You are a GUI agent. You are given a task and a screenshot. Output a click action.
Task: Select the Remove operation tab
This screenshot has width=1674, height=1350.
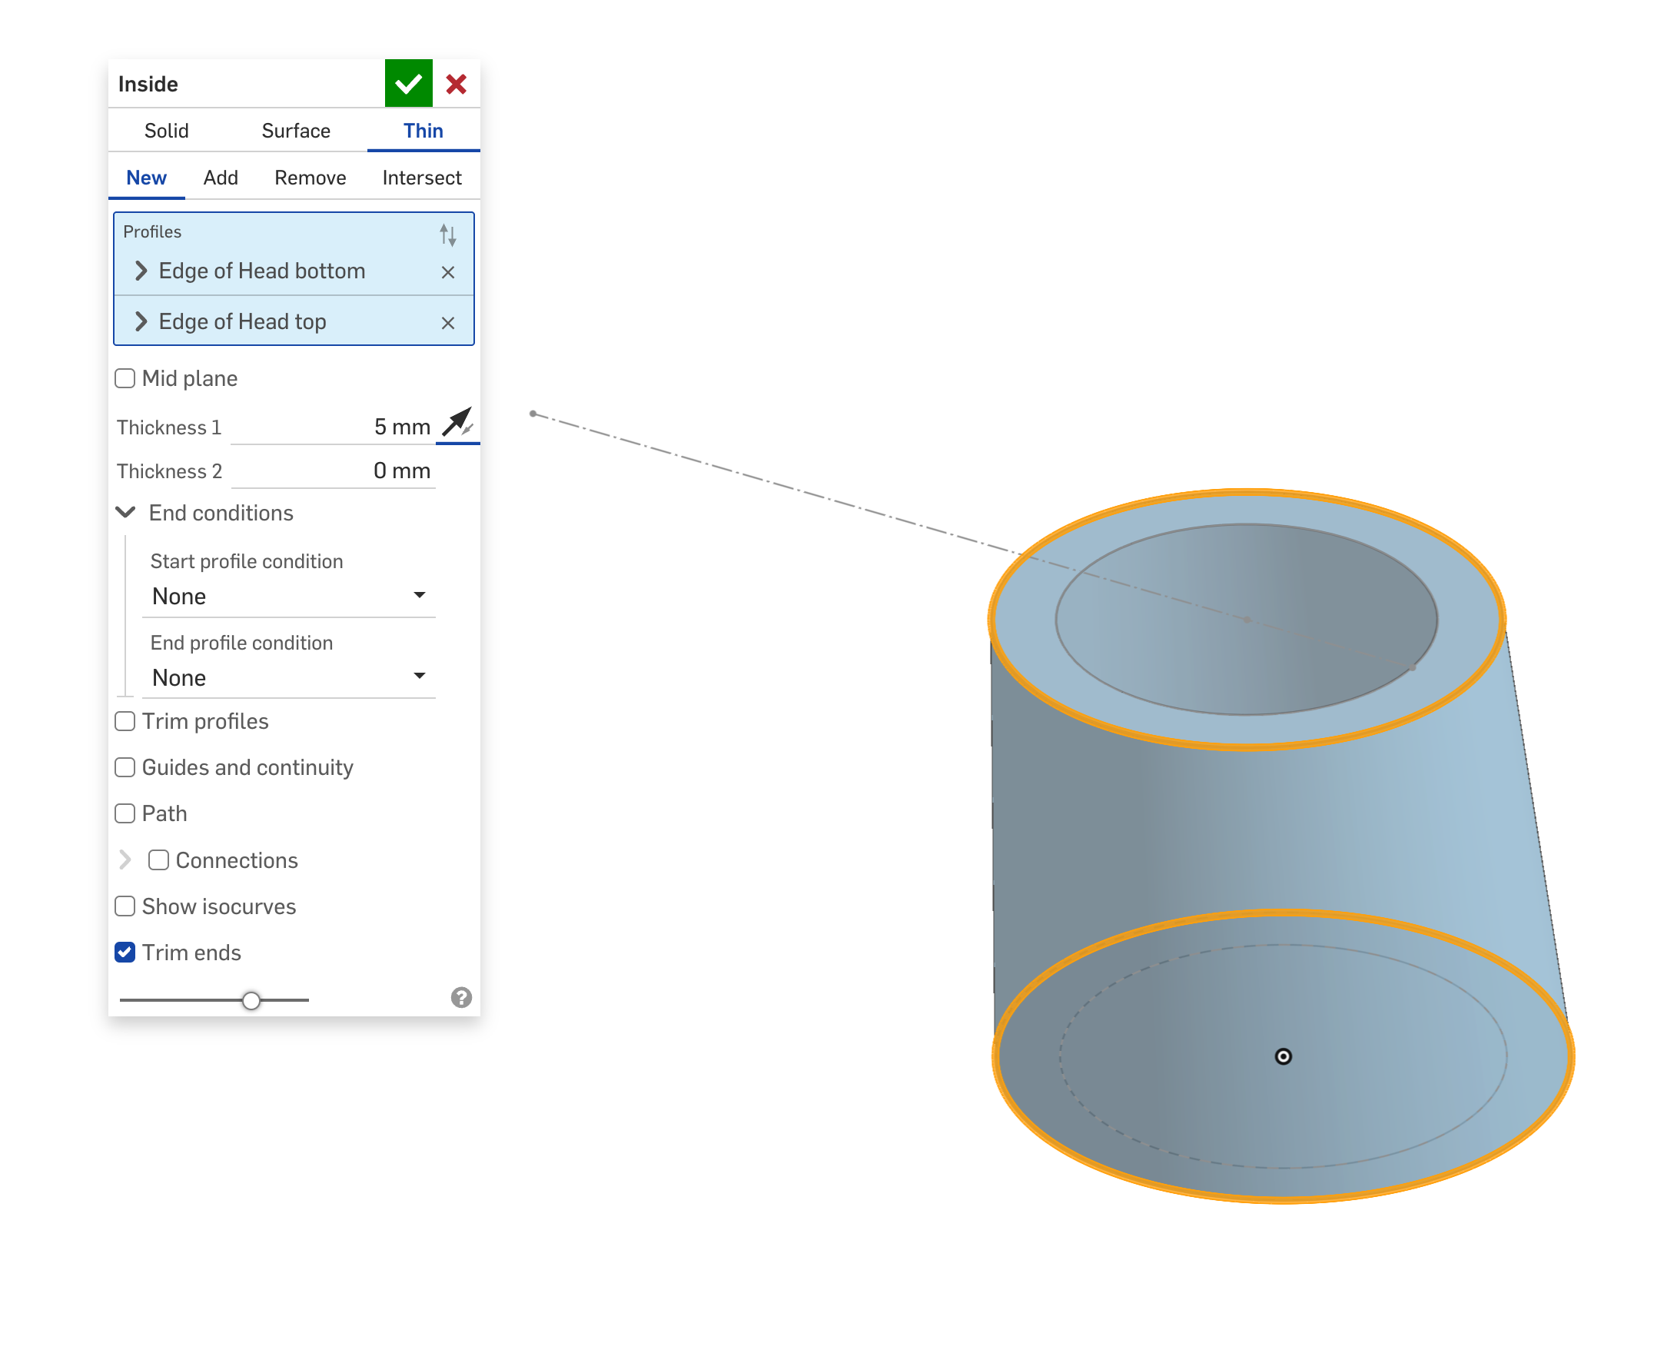click(310, 178)
